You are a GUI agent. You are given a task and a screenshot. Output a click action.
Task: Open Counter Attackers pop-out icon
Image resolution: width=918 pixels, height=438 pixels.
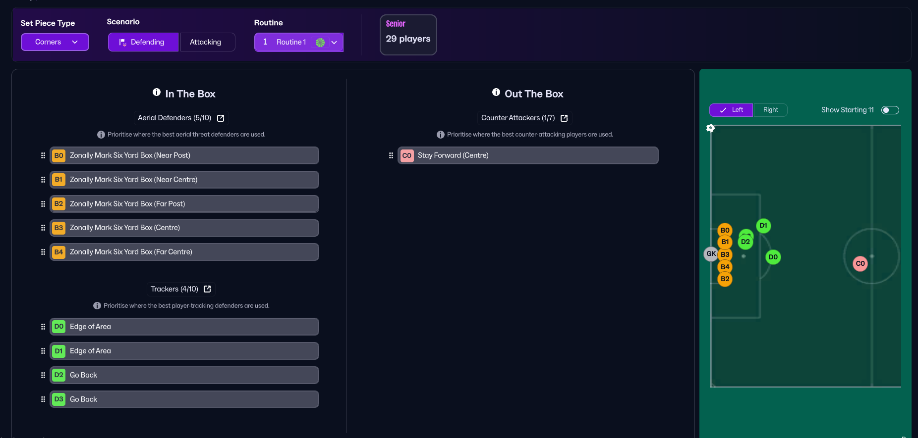(564, 118)
